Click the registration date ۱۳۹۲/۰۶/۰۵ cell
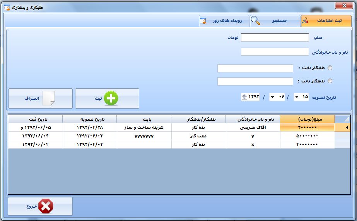 pos(35,127)
